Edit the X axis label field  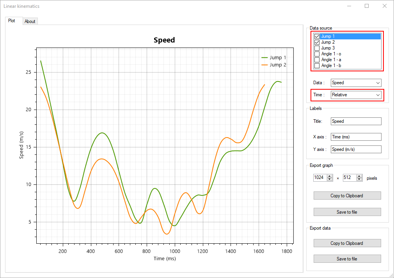(x=356, y=137)
